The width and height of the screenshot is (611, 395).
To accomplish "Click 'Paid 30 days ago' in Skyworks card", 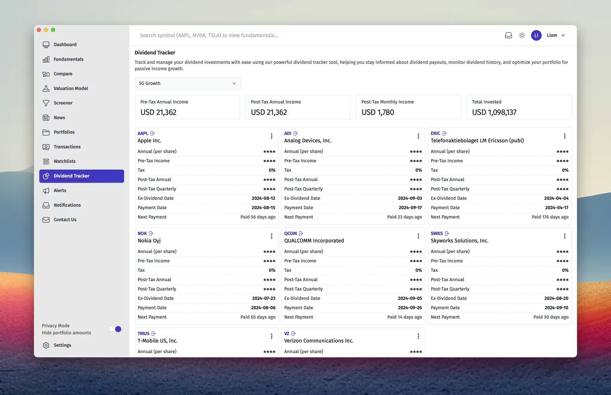I will [x=551, y=317].
